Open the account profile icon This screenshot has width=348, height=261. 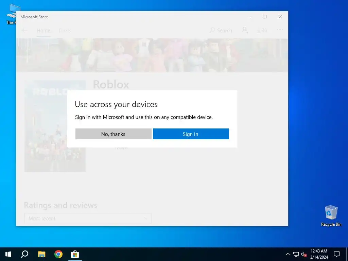point(245,30)
